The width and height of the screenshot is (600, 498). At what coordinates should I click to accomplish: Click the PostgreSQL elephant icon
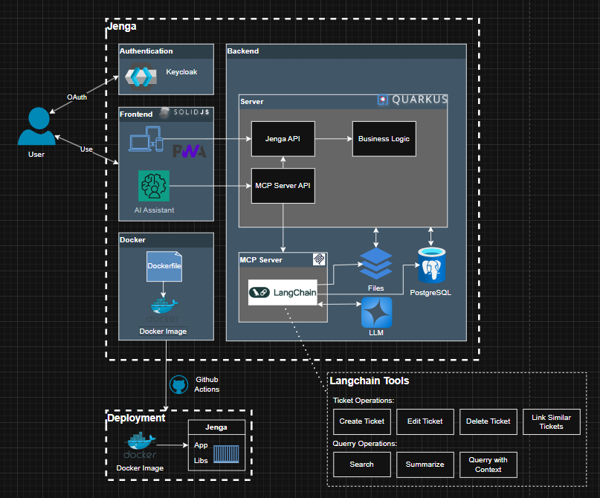431,267
